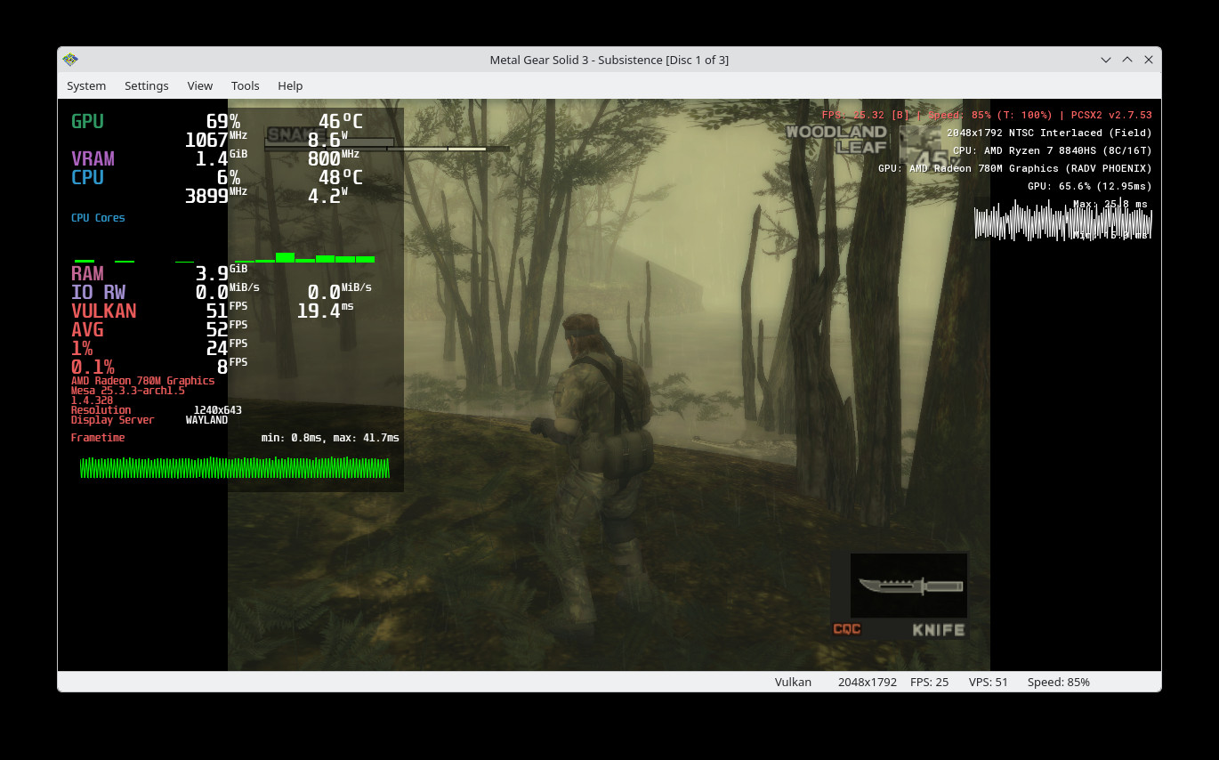Click 'GPU: AMD Radeon 780M Graphics (RADV PHOENIX)' OSD text
The width and height of the screenshot is (1219, 760).
click(x=1015, y=168)
